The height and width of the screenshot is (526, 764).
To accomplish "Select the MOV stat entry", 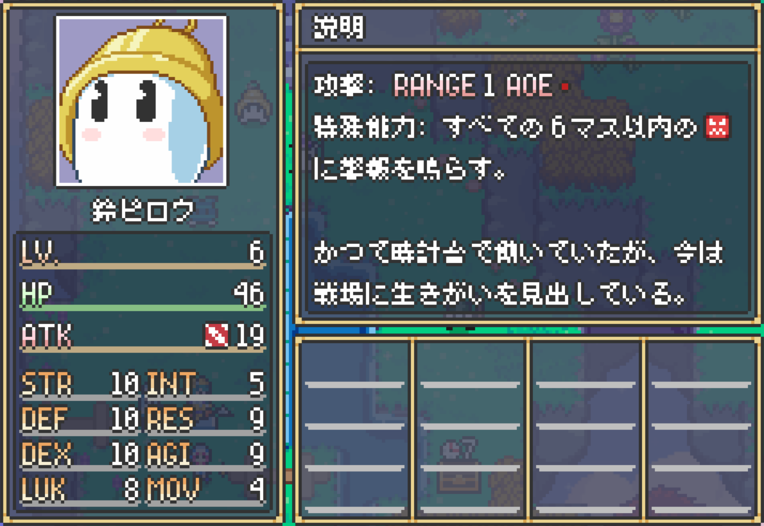I will point(205,490).
